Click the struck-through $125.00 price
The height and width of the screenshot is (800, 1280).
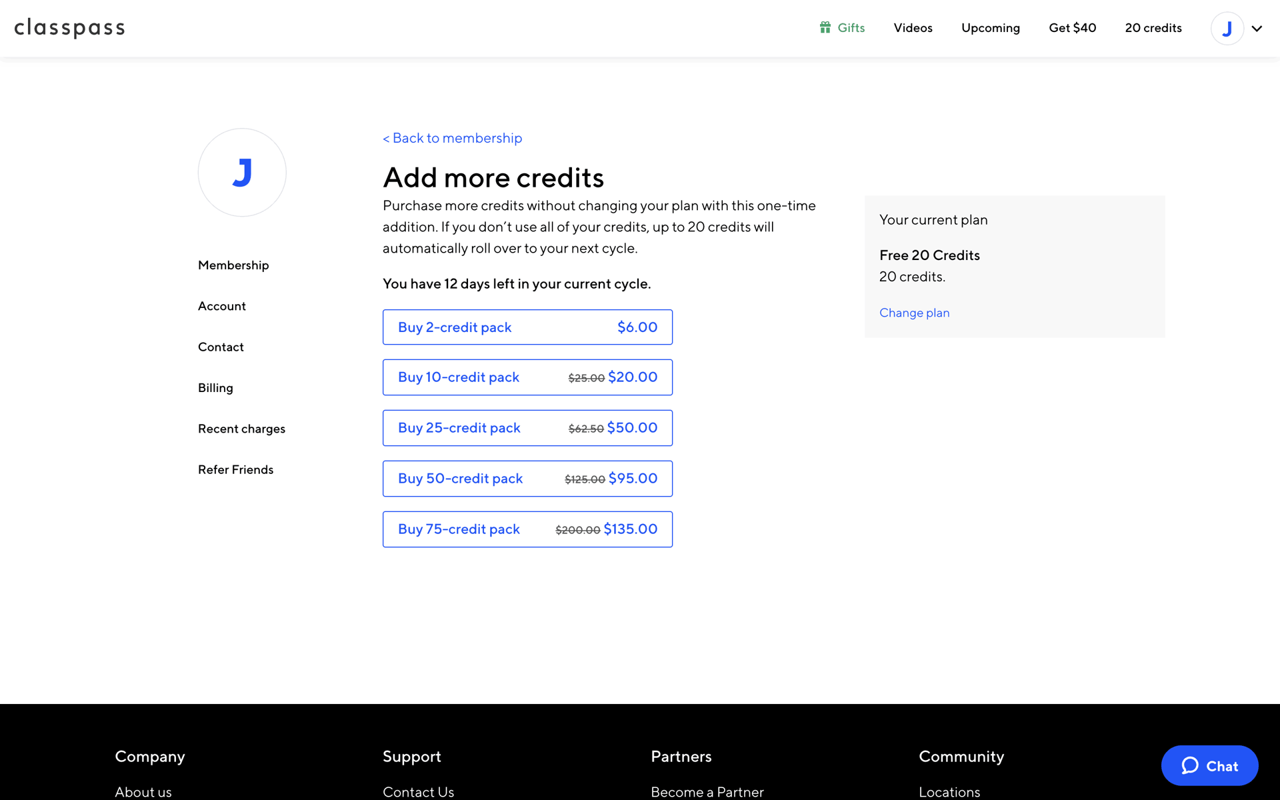(585, 479)
